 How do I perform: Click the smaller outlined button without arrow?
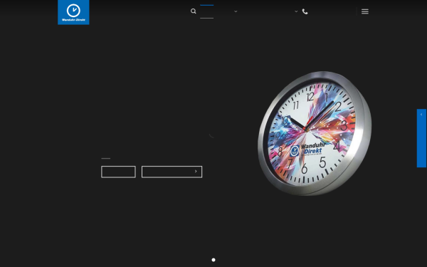[x=118, y=172]
